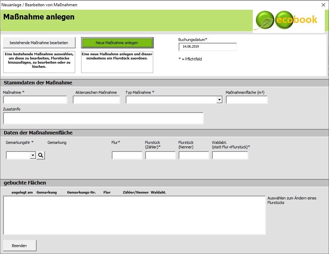This screenshot has width=329, height=254.
Task: Close the Maßnahmen dialog window
Action: [323, 5]
